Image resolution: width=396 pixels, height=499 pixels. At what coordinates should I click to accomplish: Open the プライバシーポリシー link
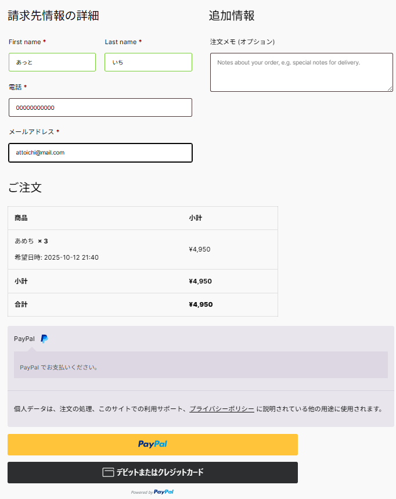pyautogui.click(x=222, y=409)
